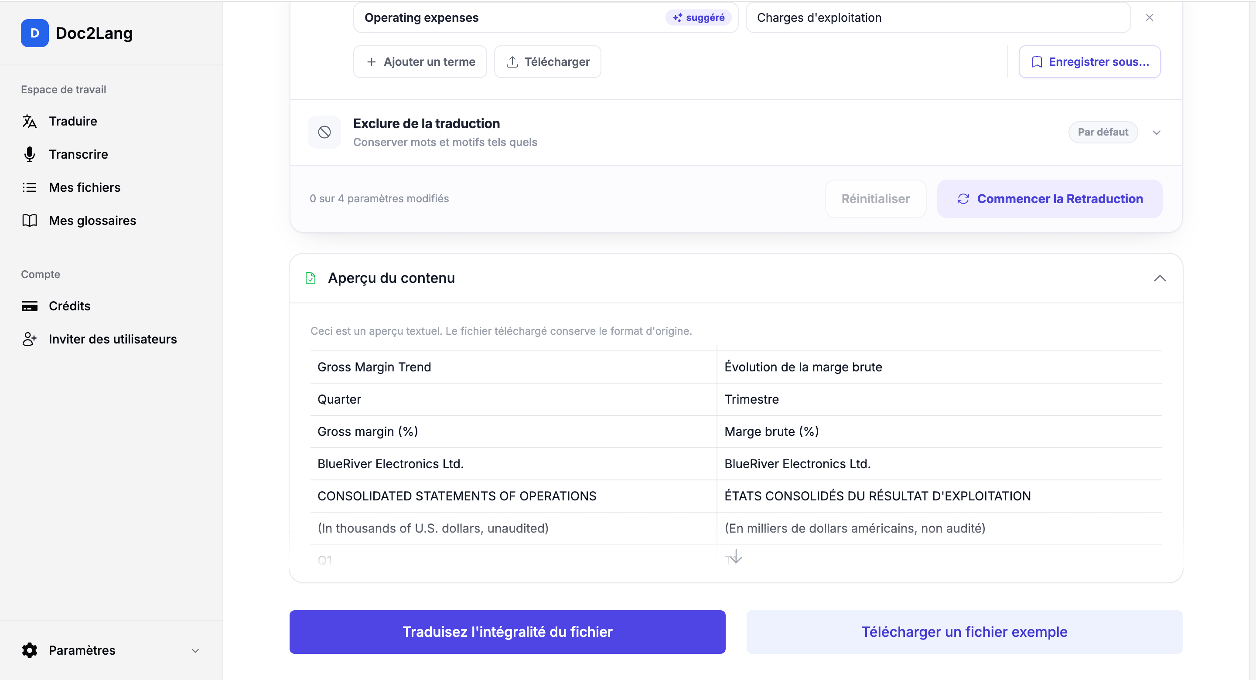Viewport: 1256px width, 680px height.
Task: Click the Exclure de la traduction icon
Action: click(324, 132)
